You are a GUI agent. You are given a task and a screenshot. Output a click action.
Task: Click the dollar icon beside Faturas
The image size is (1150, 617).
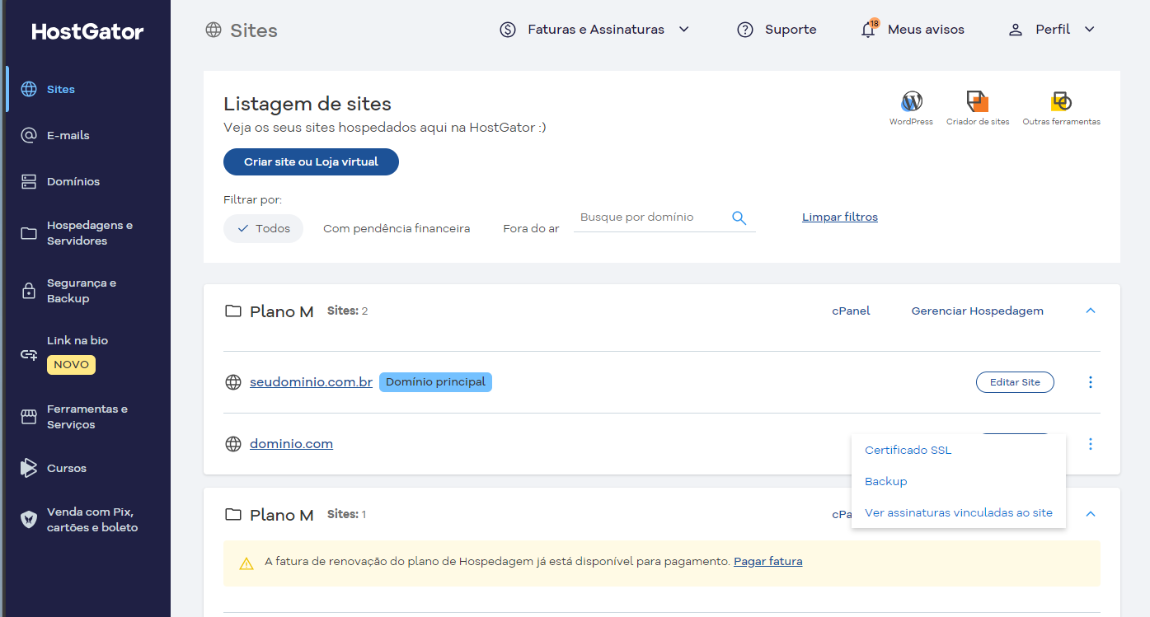click(x=508, y=30)
